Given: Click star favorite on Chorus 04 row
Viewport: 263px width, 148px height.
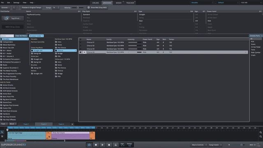Looking at the screenshot, I should click(x=81, y=52).
